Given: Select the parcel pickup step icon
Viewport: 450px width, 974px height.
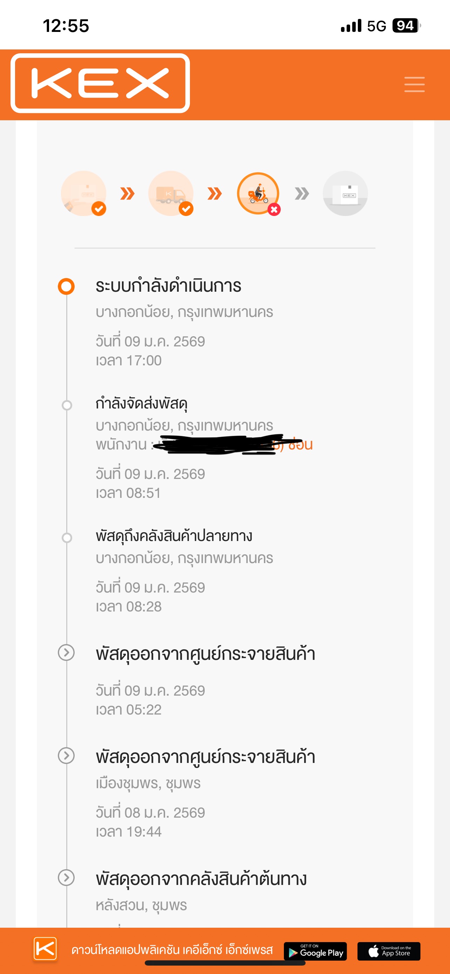Looking at the screenshot, I should 83,193.
